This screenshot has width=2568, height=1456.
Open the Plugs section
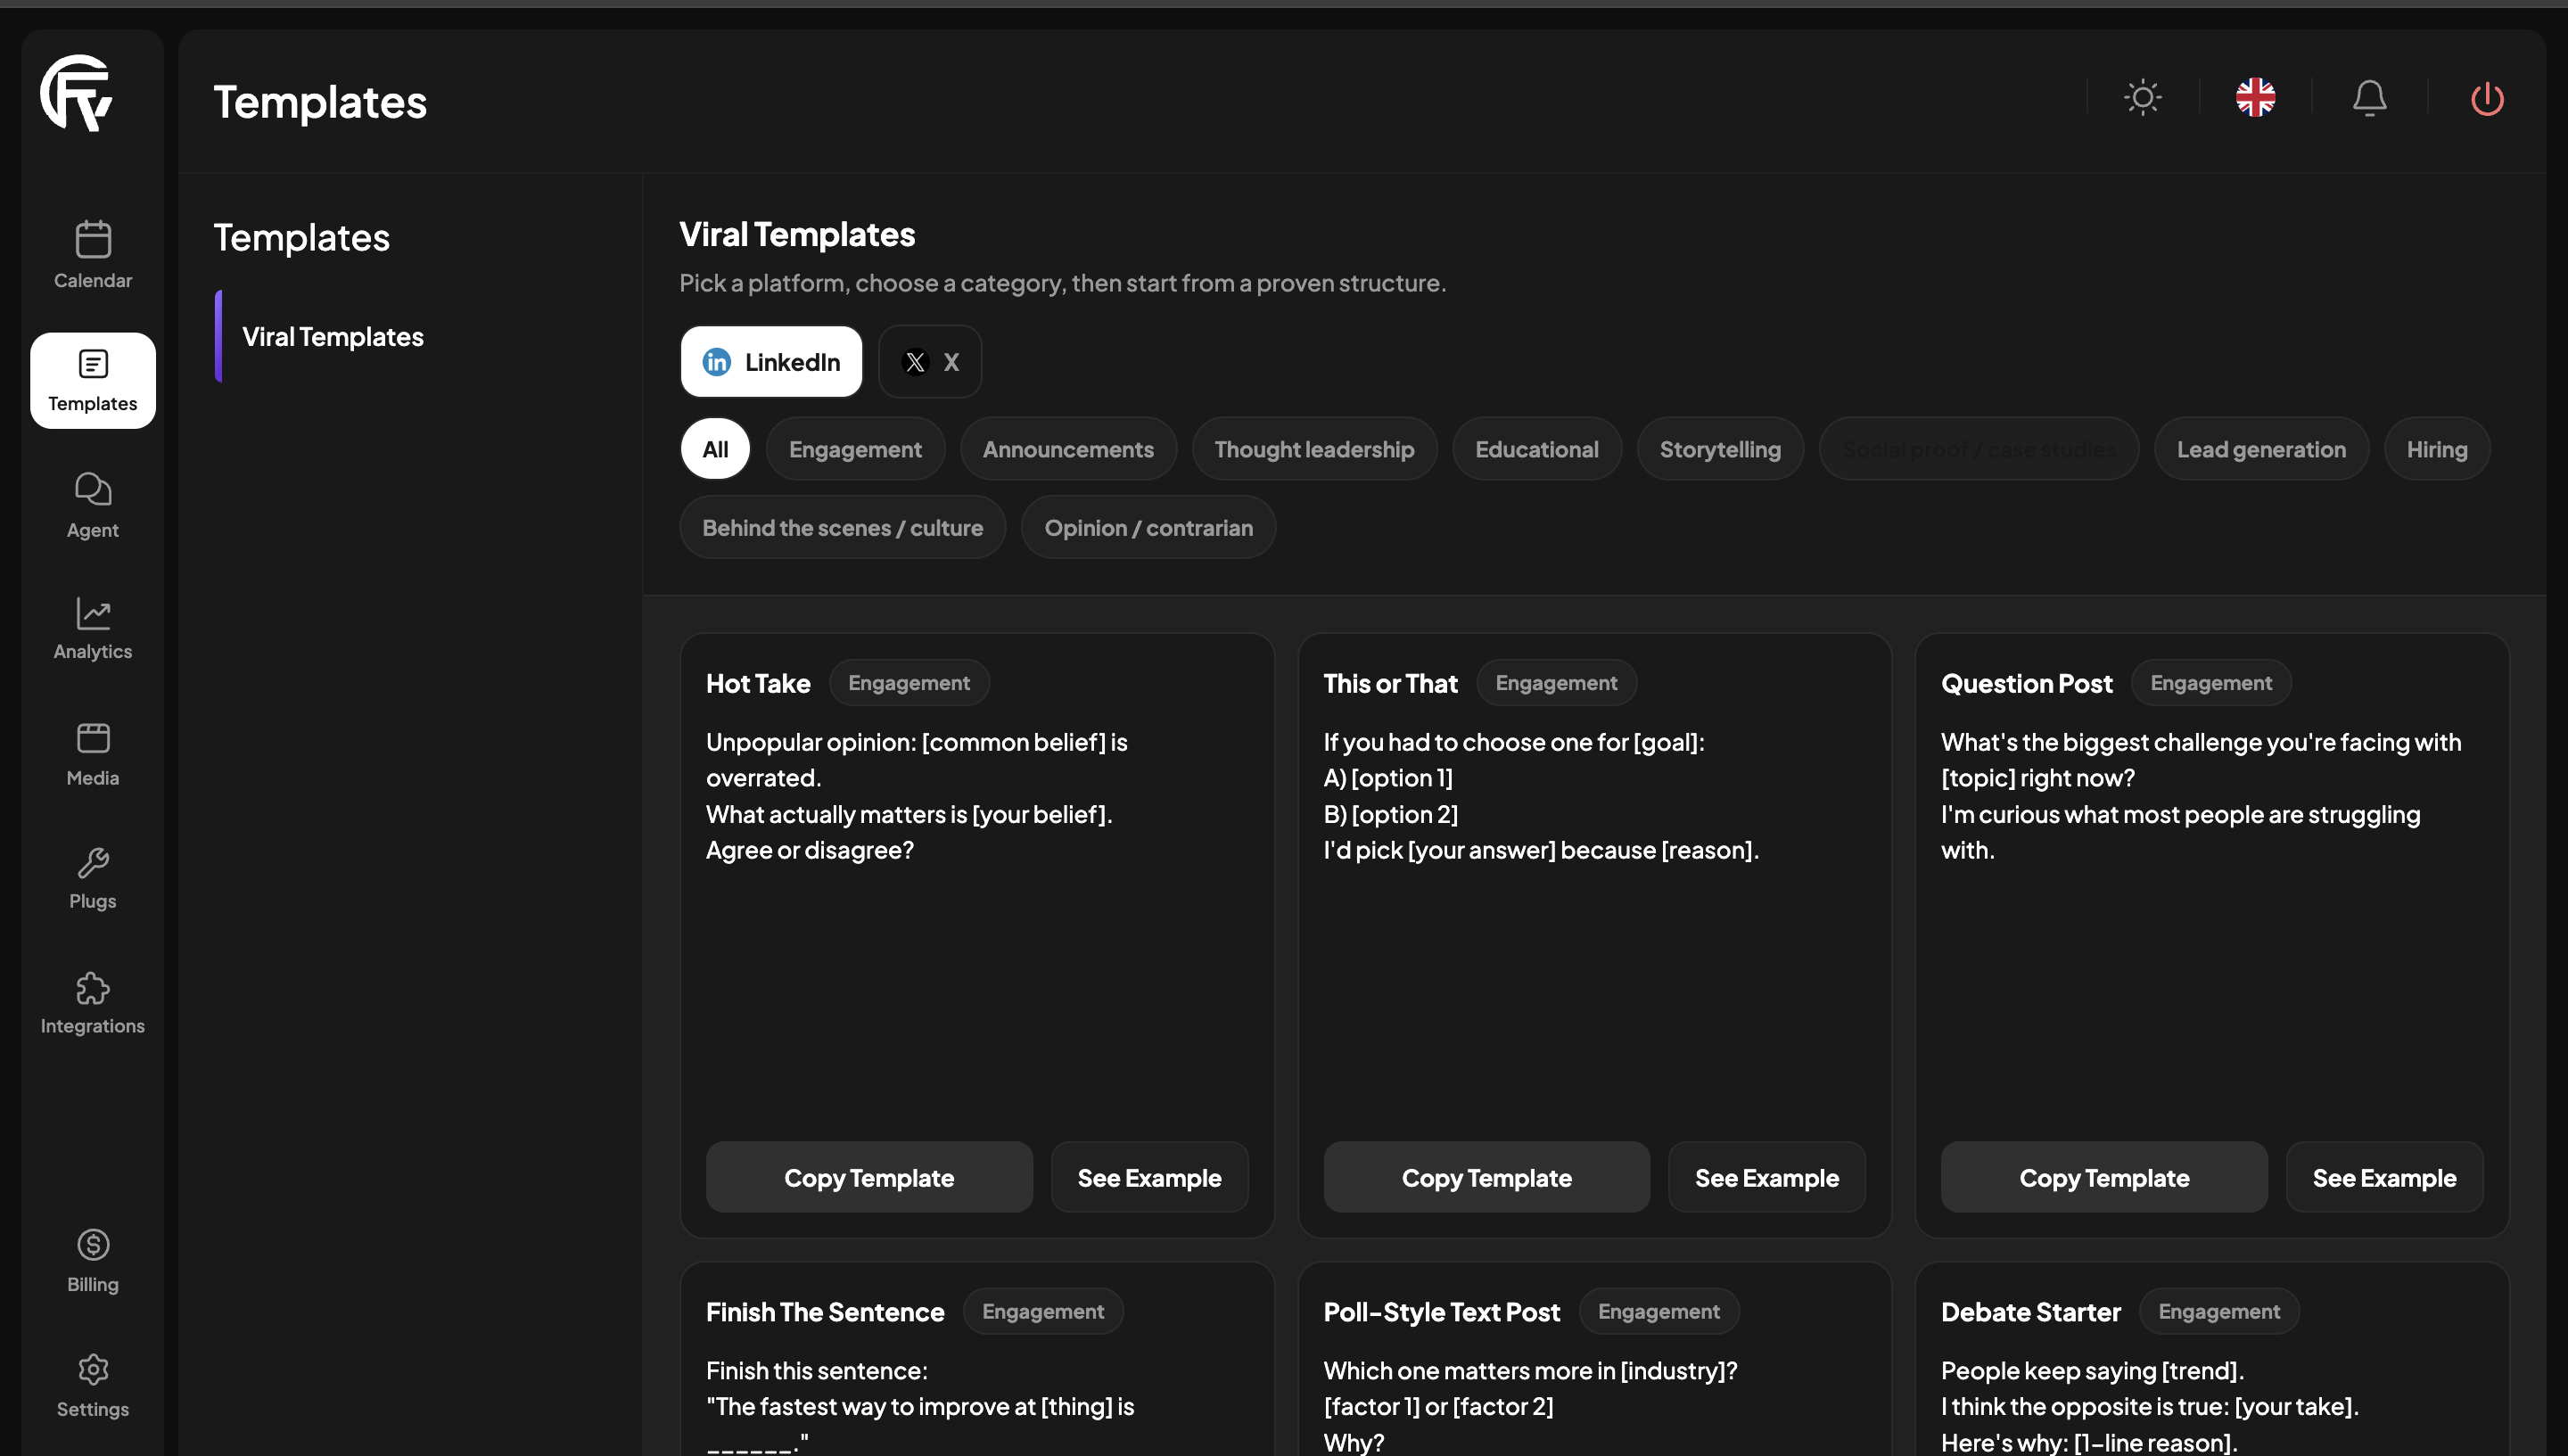tap(92, 878)
